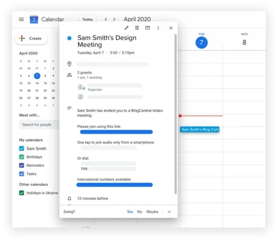This screenshot has width=278, height=241.
Task: Respond No to the invitation
Action: [x=139, y=212]
